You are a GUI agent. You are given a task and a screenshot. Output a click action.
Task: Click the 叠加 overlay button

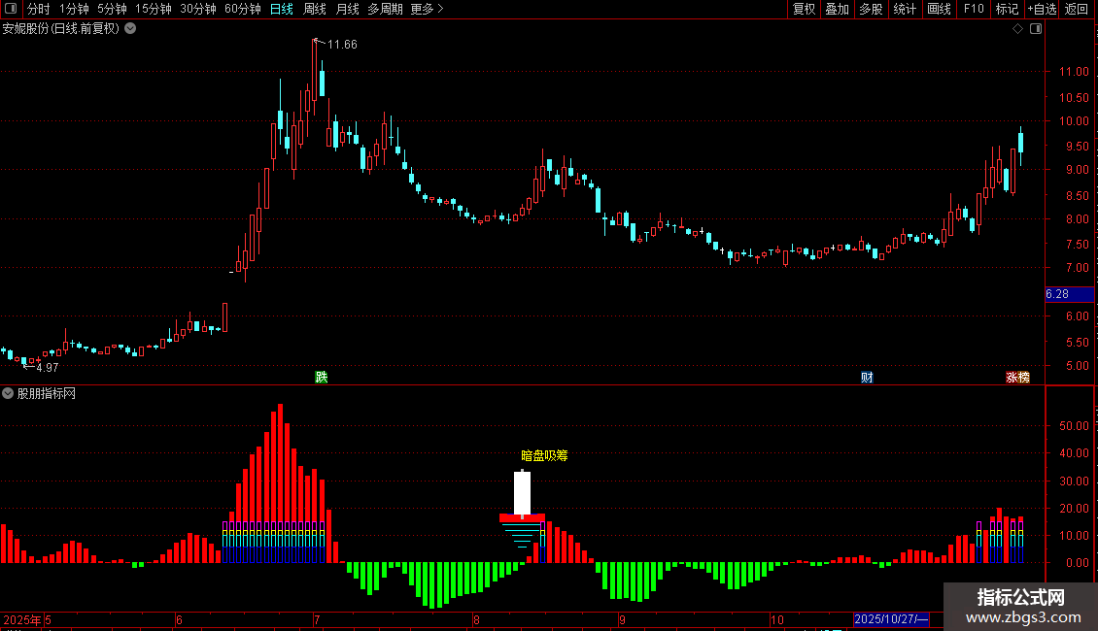coord(837,9)
